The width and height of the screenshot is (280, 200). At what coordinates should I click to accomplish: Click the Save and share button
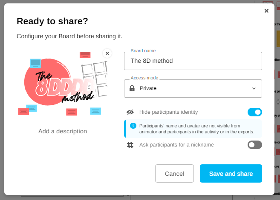[231, 173]
